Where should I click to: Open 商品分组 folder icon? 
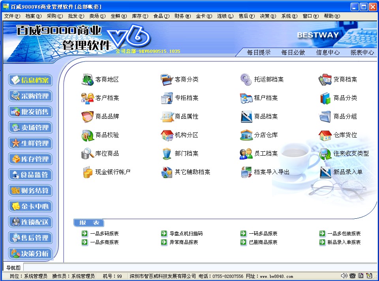(x=325, y=117)
